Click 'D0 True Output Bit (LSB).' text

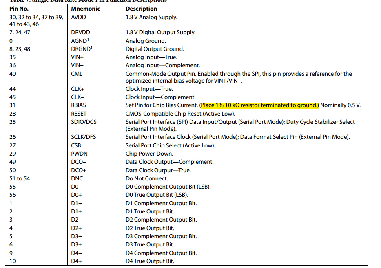pos(157,195)
